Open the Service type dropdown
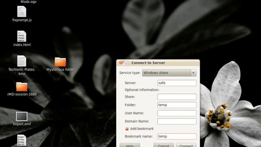 [x=169, y=73]
